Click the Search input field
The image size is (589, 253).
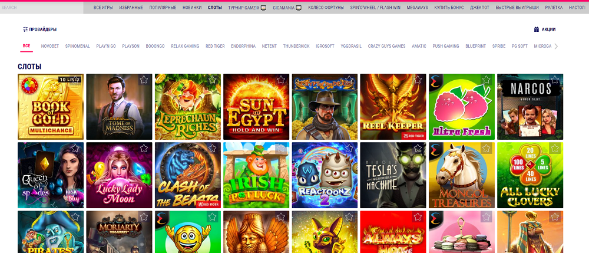pyautogui.click(x=42, y=8)
